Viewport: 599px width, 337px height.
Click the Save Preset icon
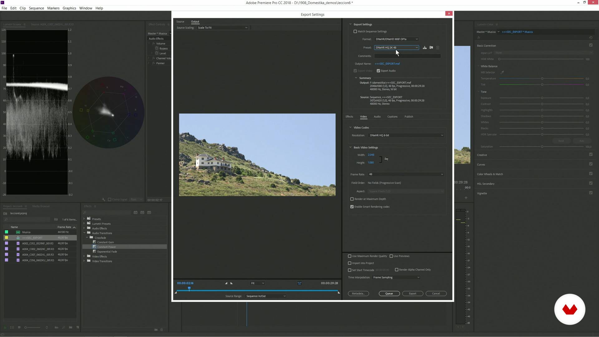tap(424, 47)
